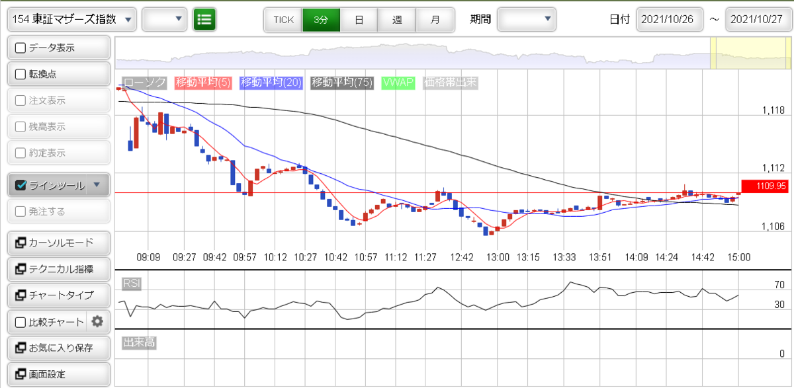Switch to the 週 weekly tab
The image size is (794, 388).
397,20
